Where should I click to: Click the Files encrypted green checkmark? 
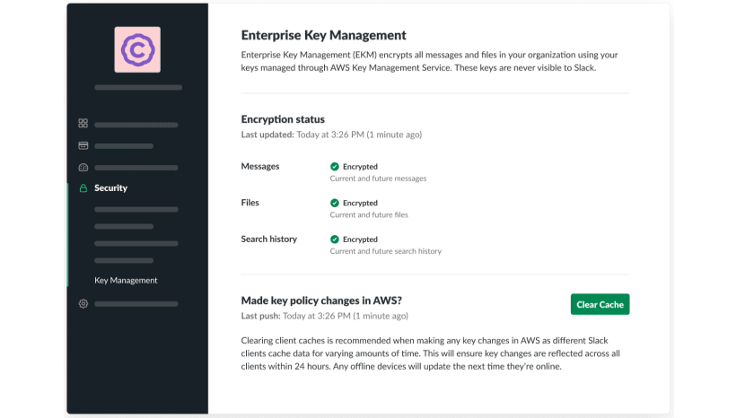335,203
